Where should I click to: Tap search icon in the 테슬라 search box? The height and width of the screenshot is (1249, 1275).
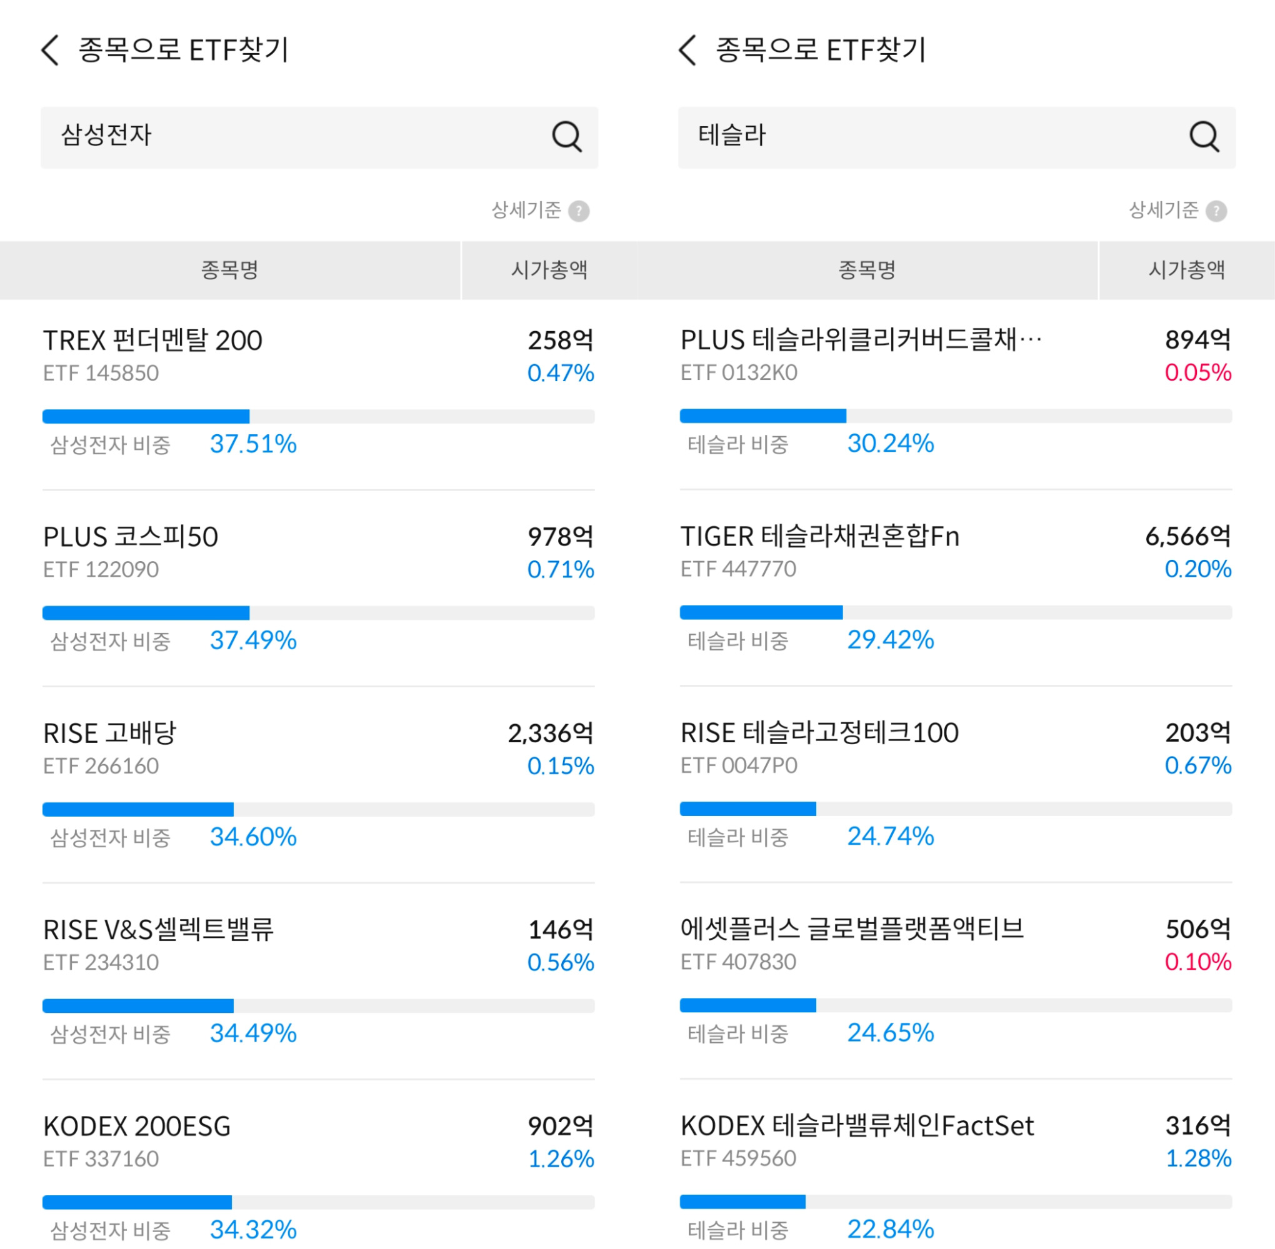coord(1204,137)
